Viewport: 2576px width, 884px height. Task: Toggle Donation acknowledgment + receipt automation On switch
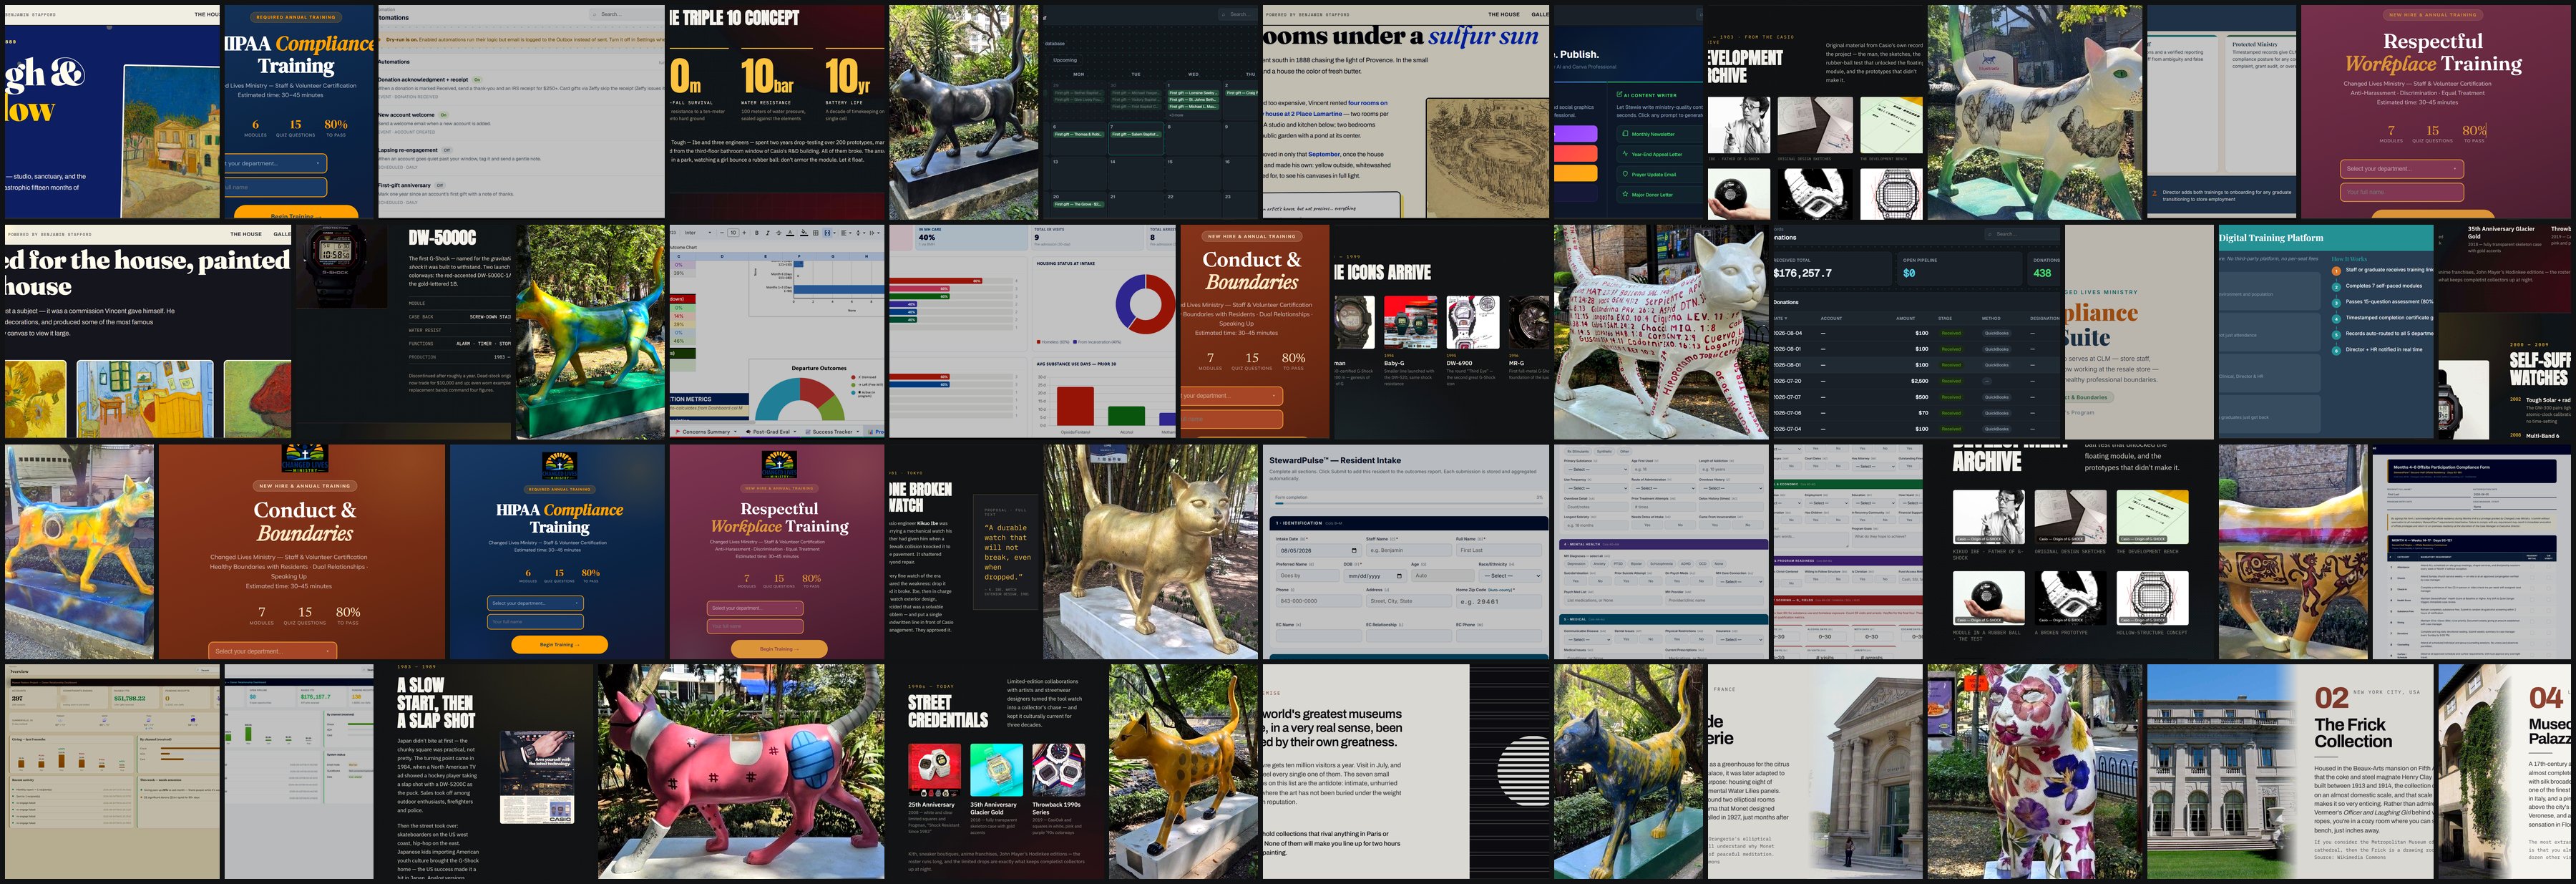coord(477,80)
